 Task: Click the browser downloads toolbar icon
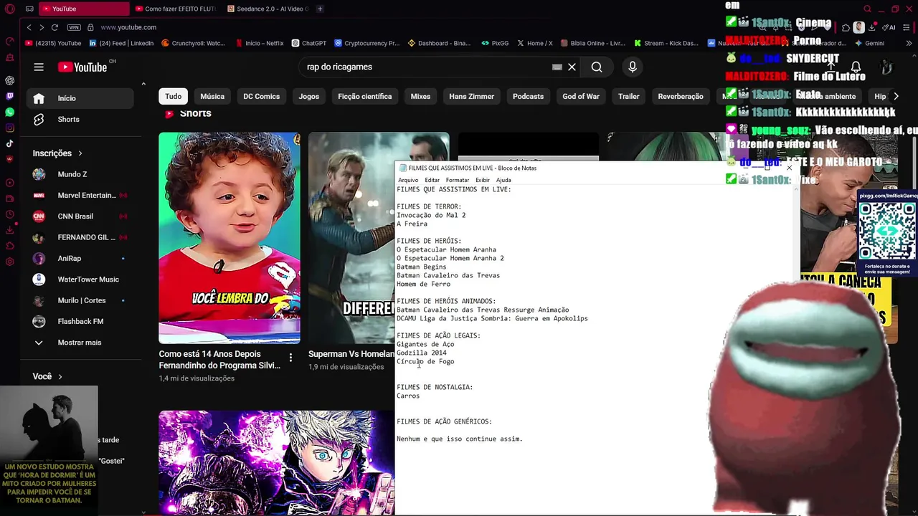[871, 27]
